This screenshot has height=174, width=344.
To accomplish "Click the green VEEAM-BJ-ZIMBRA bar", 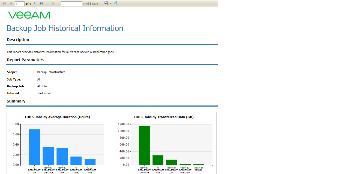I will pos(199,164).
